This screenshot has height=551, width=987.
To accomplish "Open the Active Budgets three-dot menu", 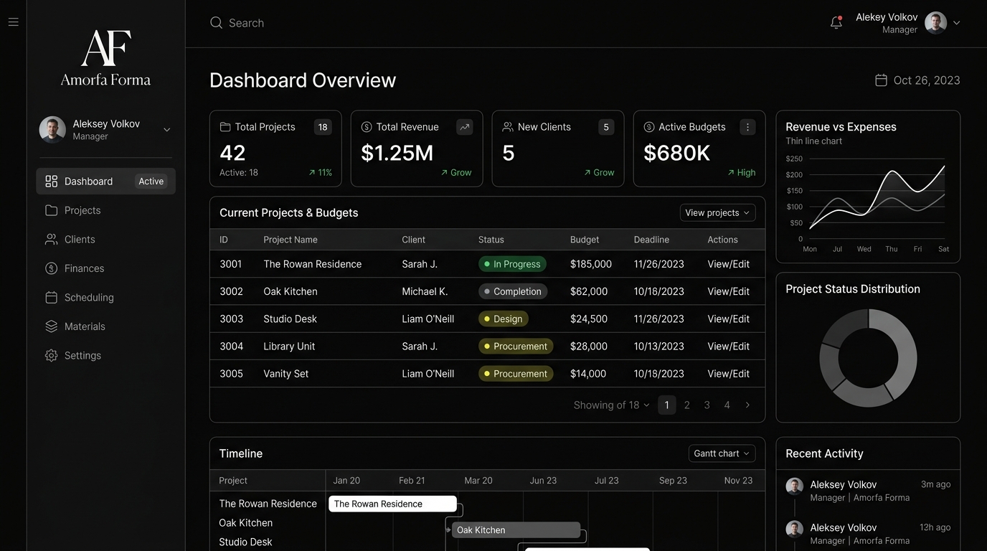I will (747, 127).
